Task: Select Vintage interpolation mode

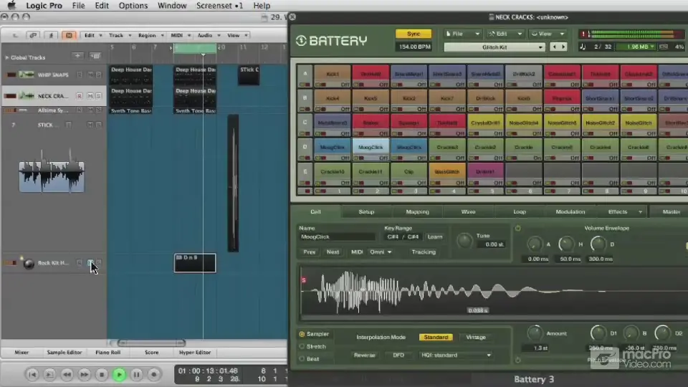Action: [x=476, y=337]
